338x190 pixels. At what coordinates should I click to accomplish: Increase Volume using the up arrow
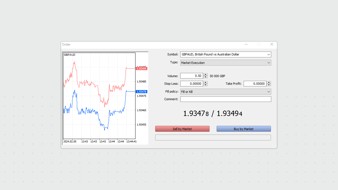tap(206, 75)
